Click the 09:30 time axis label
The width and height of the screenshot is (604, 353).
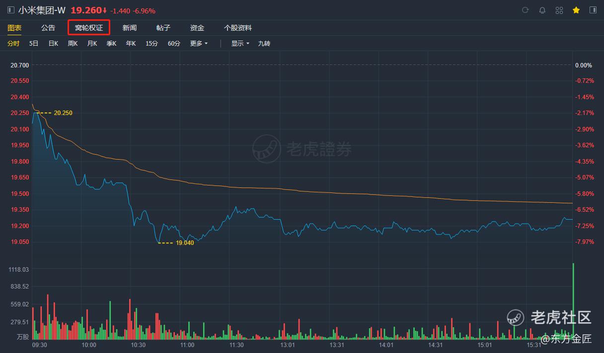(40, 345)
